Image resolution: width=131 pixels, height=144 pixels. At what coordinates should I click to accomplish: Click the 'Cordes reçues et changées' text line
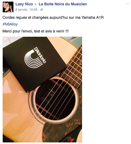pyautogui.click(x=53, y=17)
